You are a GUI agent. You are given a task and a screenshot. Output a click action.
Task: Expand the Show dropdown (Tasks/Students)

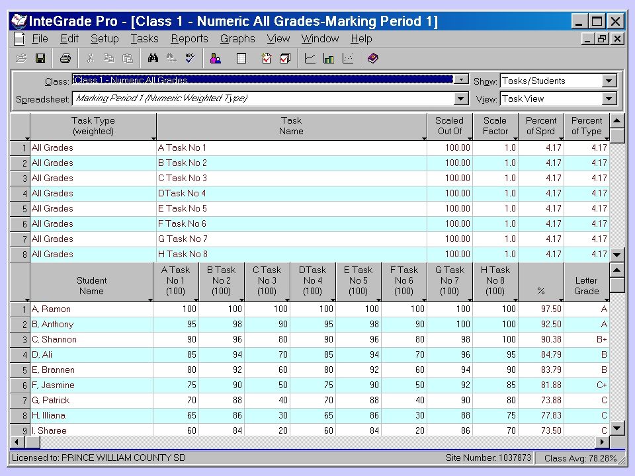(x=609, y=81)
